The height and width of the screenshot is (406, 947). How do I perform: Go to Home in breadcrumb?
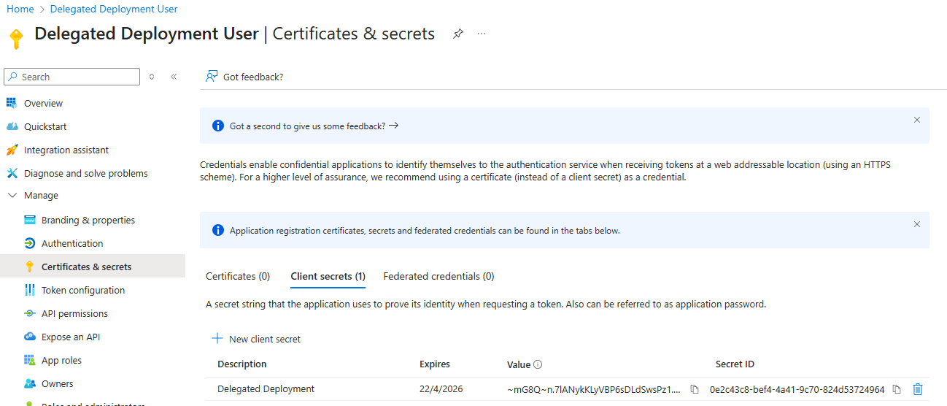coord(20,9)
